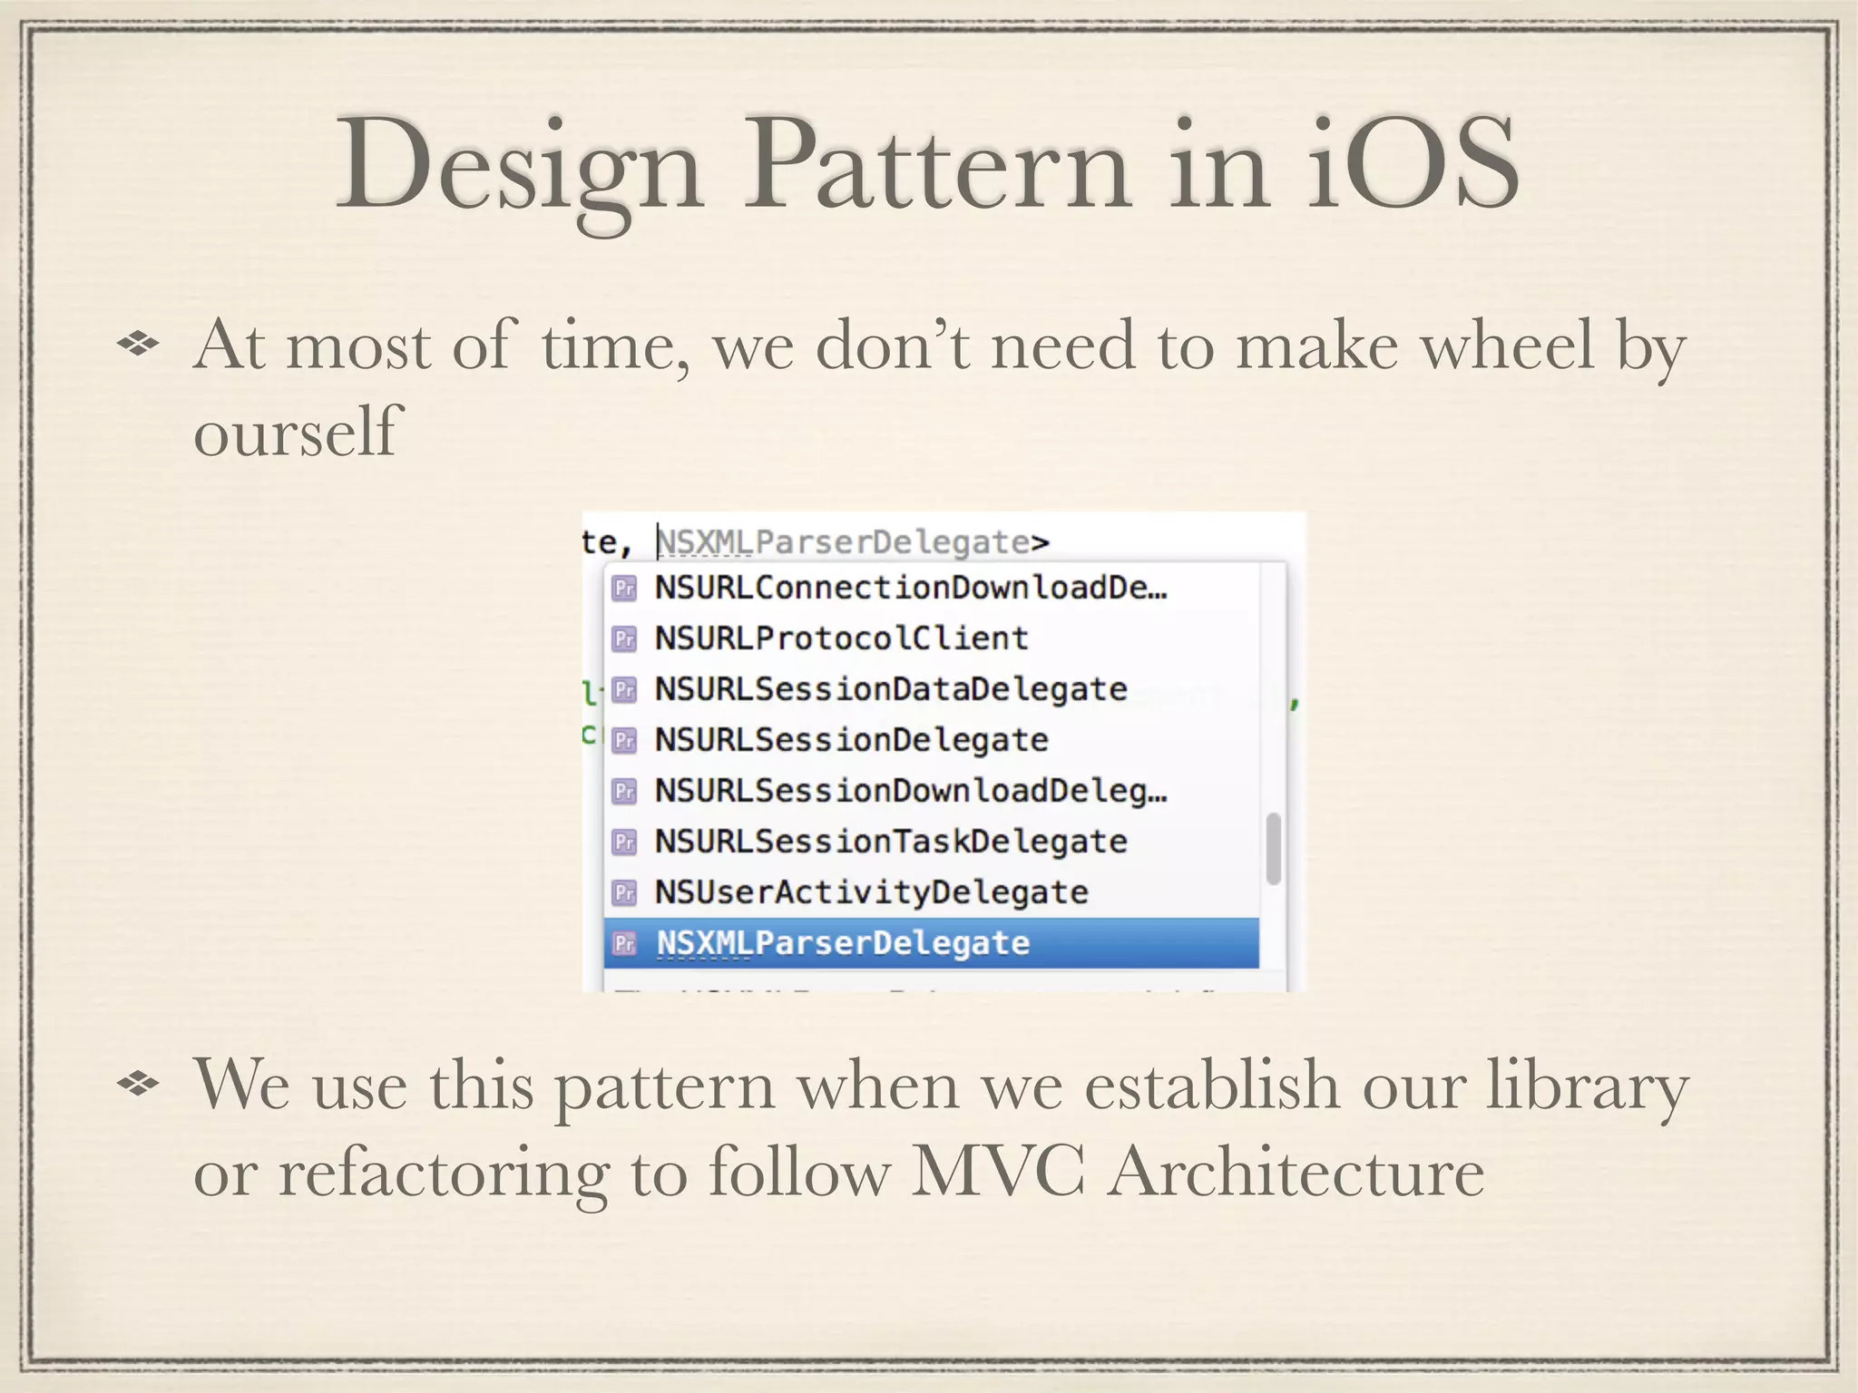
Task: Select highlighted NSXMLParserDelegate suggestion
Action: (x=932, y=943)
